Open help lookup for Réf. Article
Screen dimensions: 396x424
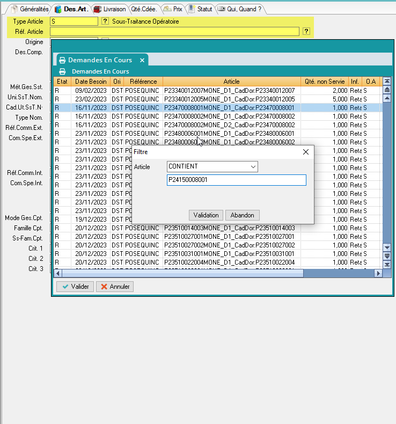(x=306, y=32)
